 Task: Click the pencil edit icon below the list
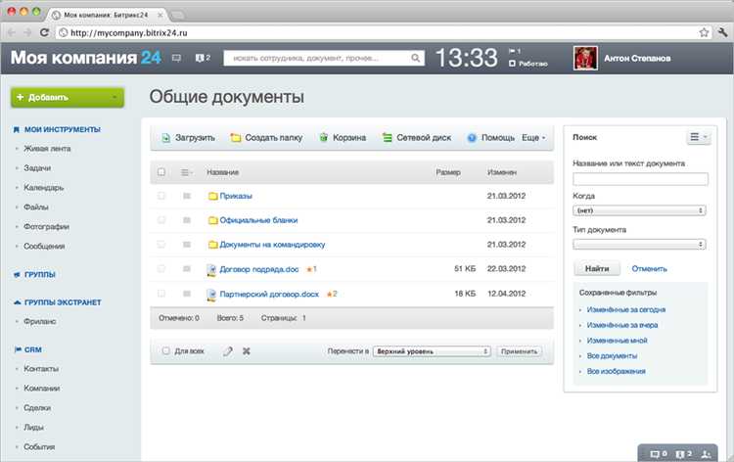228,350
